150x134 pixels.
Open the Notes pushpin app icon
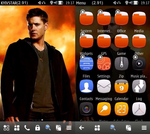(x=104, y=109)
